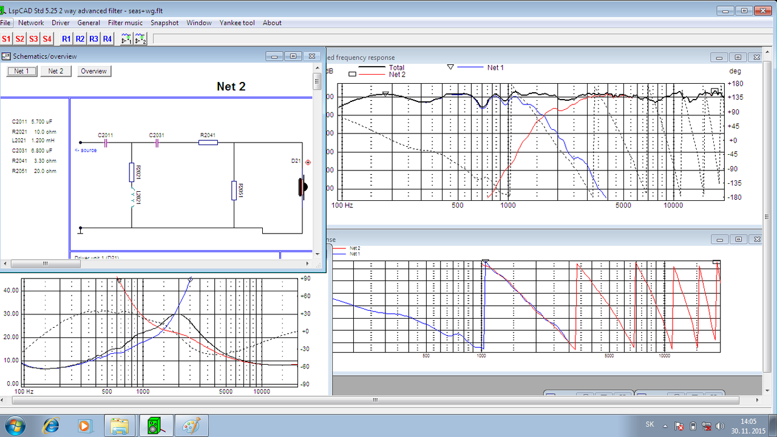Open the Snapshot menu
Image resolution: width=777 pixels, height=437 pixels.
click(165, 23)
